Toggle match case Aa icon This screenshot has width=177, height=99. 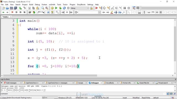120,12
